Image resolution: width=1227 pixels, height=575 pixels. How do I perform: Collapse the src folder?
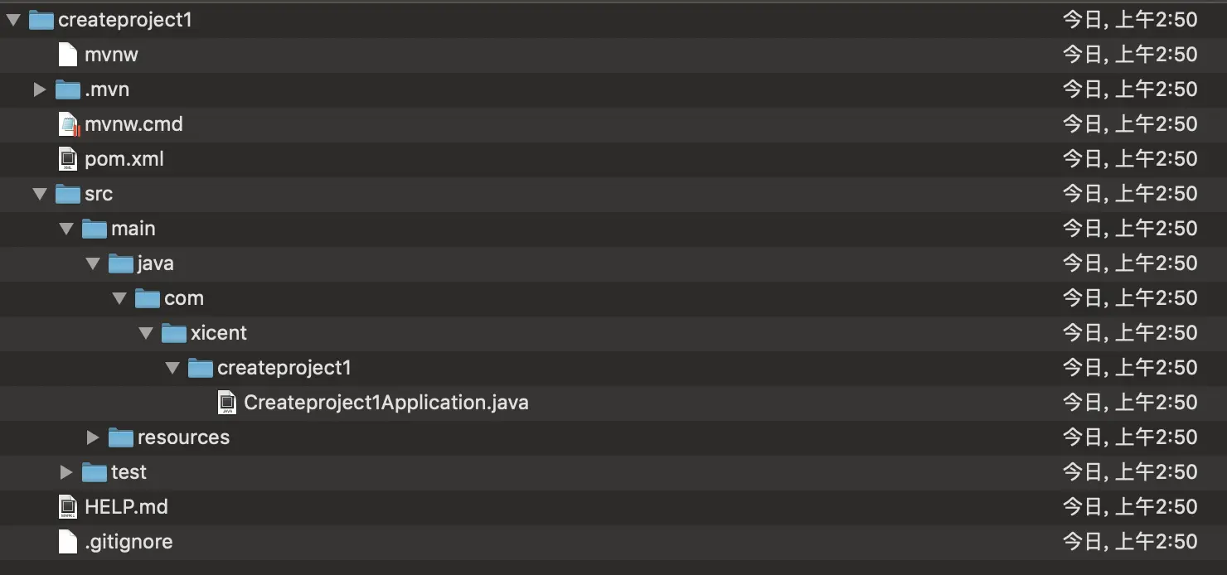coord(40,194)
